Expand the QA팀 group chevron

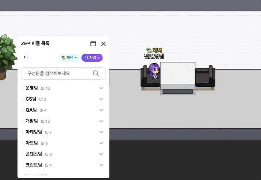coord(101,110)
